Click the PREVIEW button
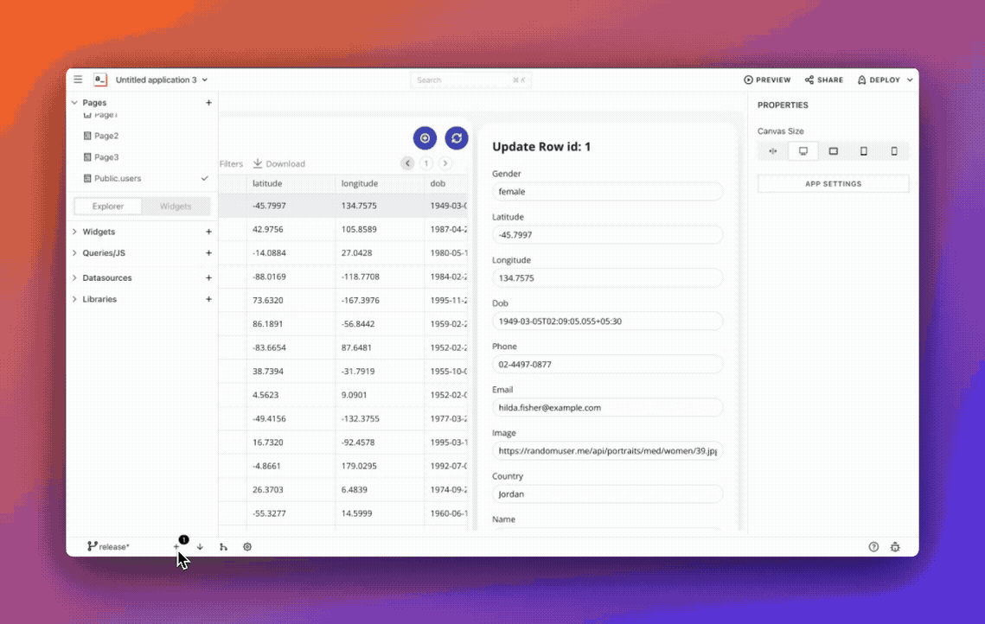This screenshot has width=985, height=624. [767, 80]
